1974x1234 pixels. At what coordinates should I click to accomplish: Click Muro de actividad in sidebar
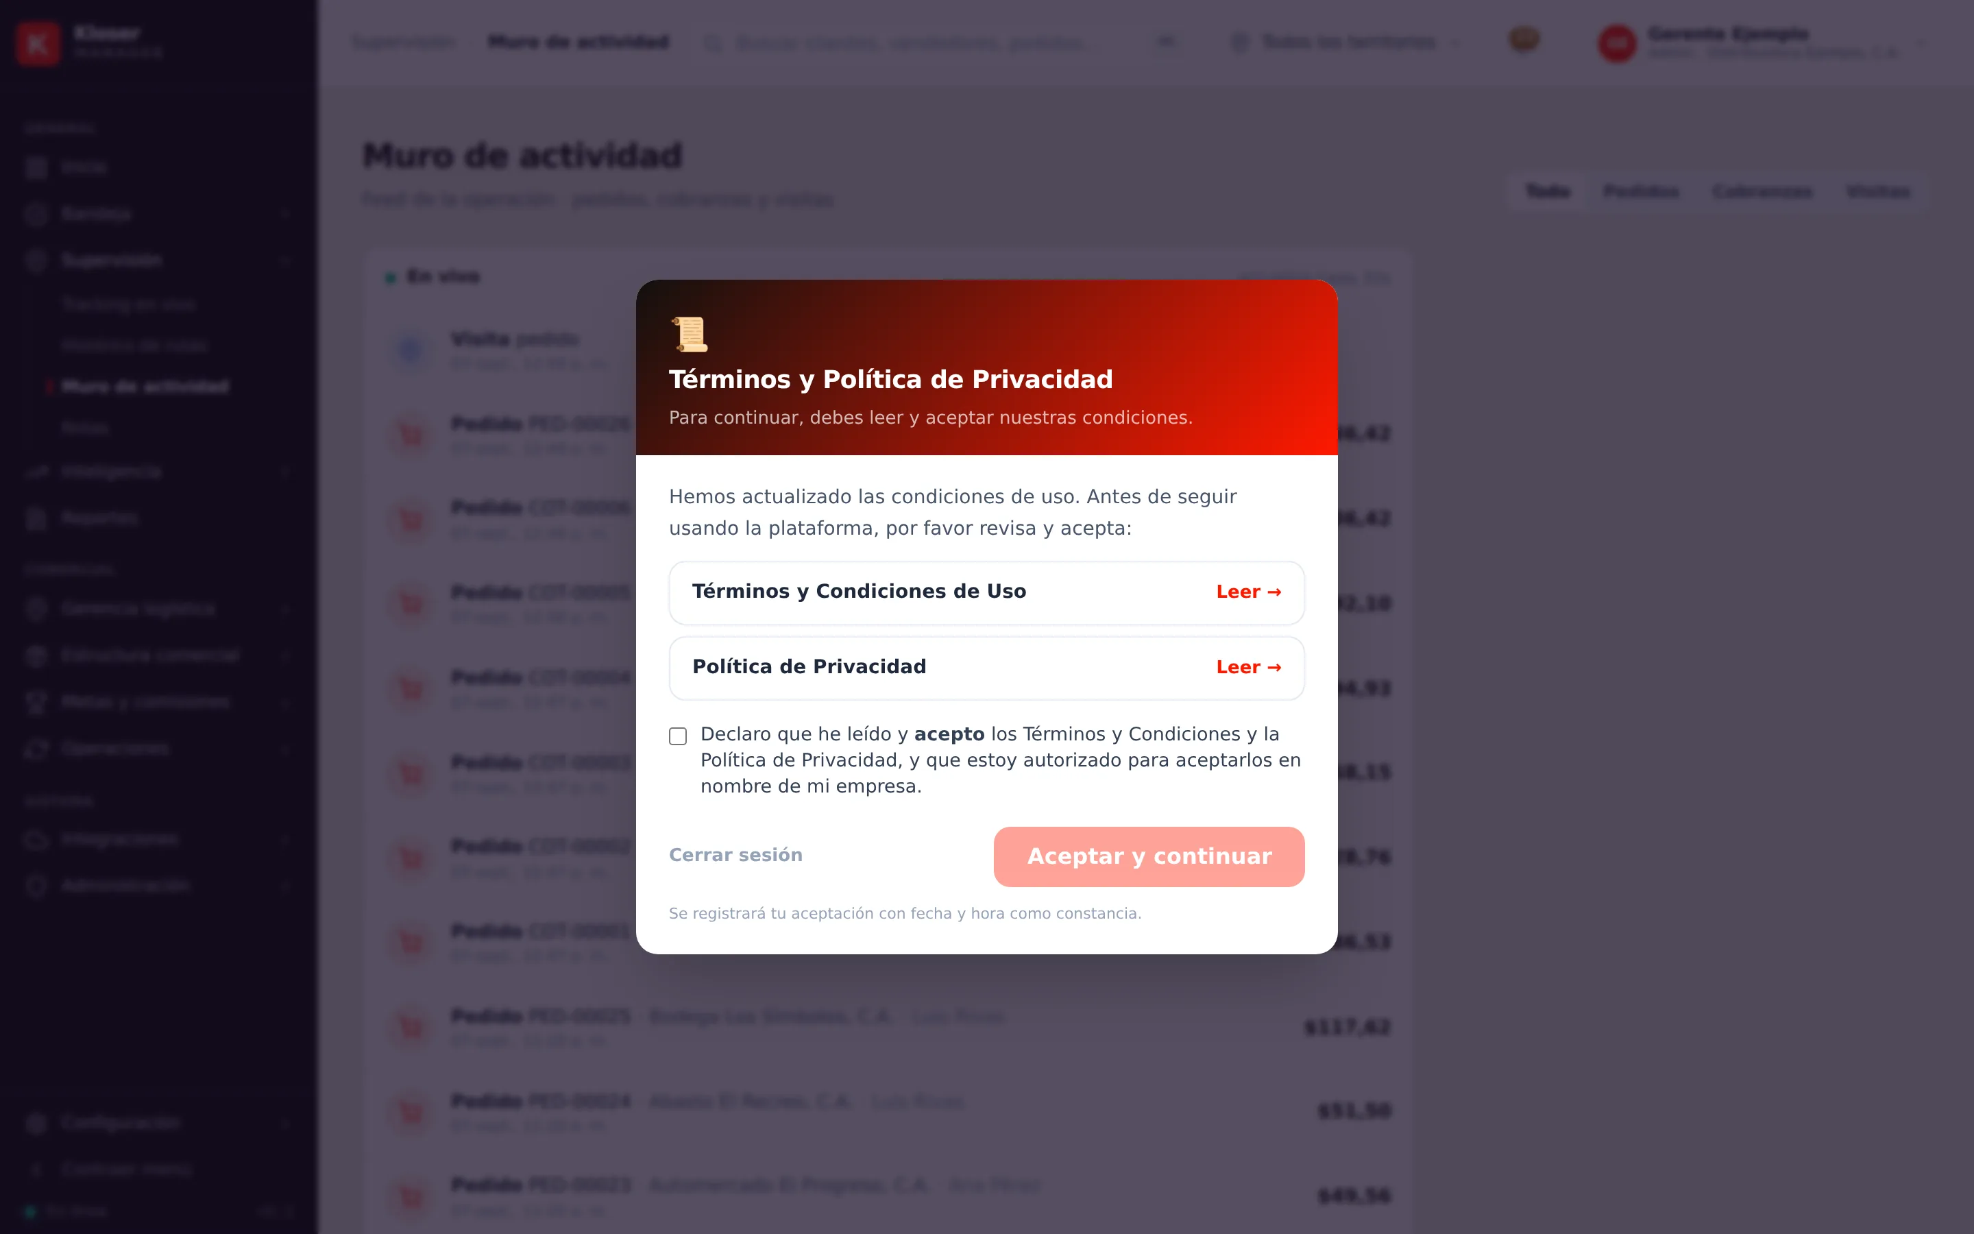click(145, 386)
